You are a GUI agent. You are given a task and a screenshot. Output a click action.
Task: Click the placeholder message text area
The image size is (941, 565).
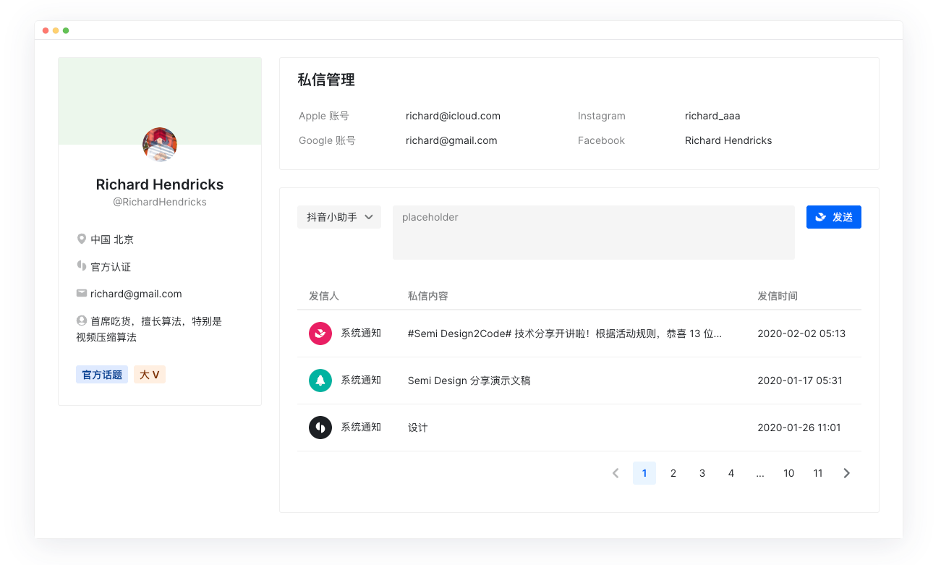(593, 232)
